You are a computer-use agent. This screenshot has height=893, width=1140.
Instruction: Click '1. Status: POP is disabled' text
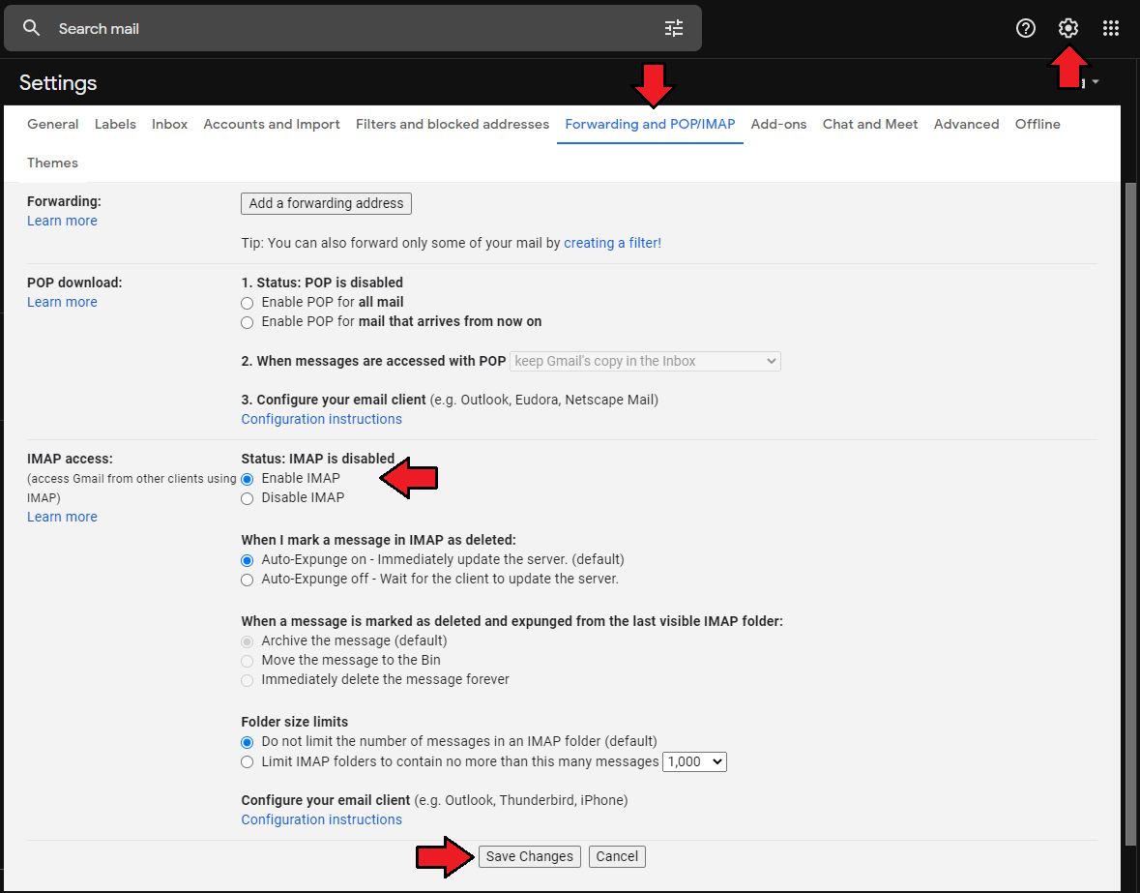pos(322,283)
